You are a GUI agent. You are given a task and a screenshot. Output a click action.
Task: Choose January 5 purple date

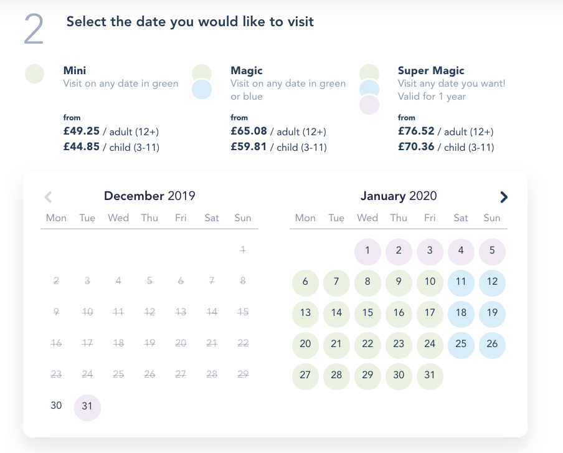[x=492, y=250]
